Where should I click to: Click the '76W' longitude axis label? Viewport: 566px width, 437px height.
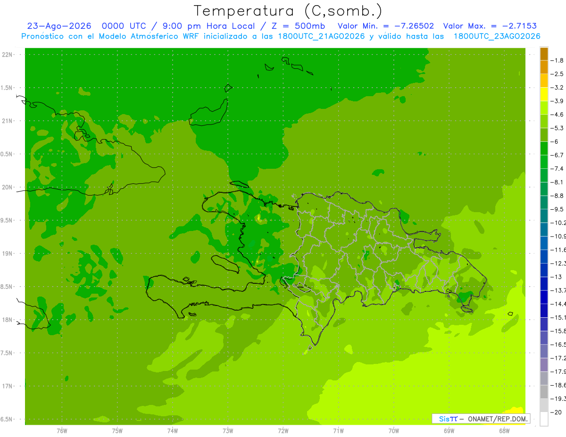(x=62, y=430)
